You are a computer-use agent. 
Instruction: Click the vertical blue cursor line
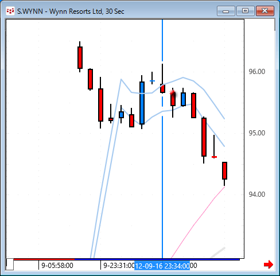pos(162,139)
